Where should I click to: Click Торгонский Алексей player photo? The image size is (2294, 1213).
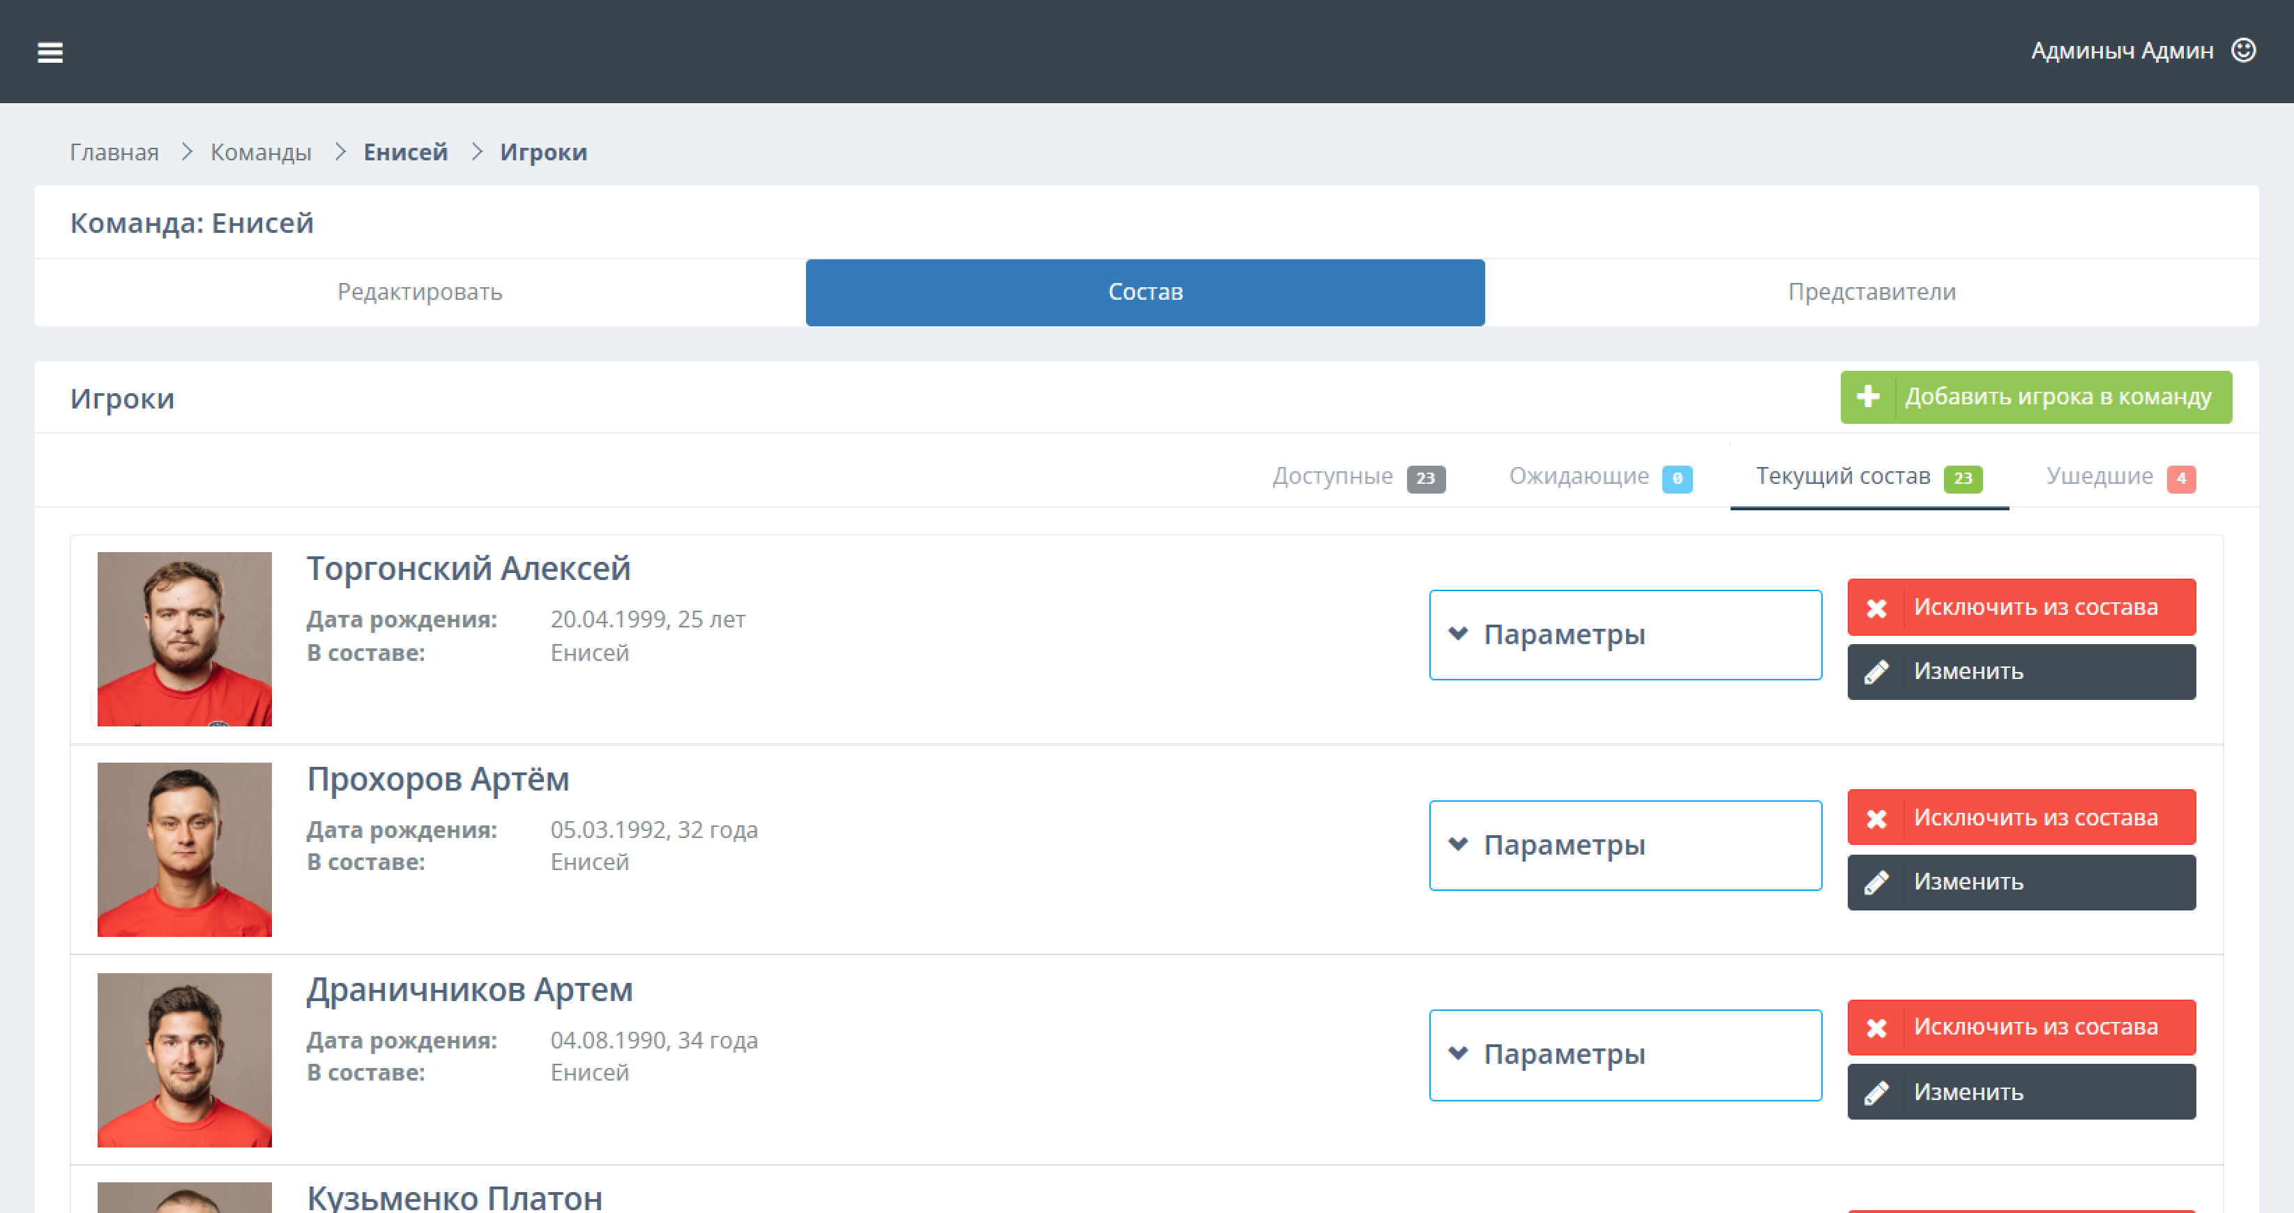pyautogui.click(x=184, y=639)
